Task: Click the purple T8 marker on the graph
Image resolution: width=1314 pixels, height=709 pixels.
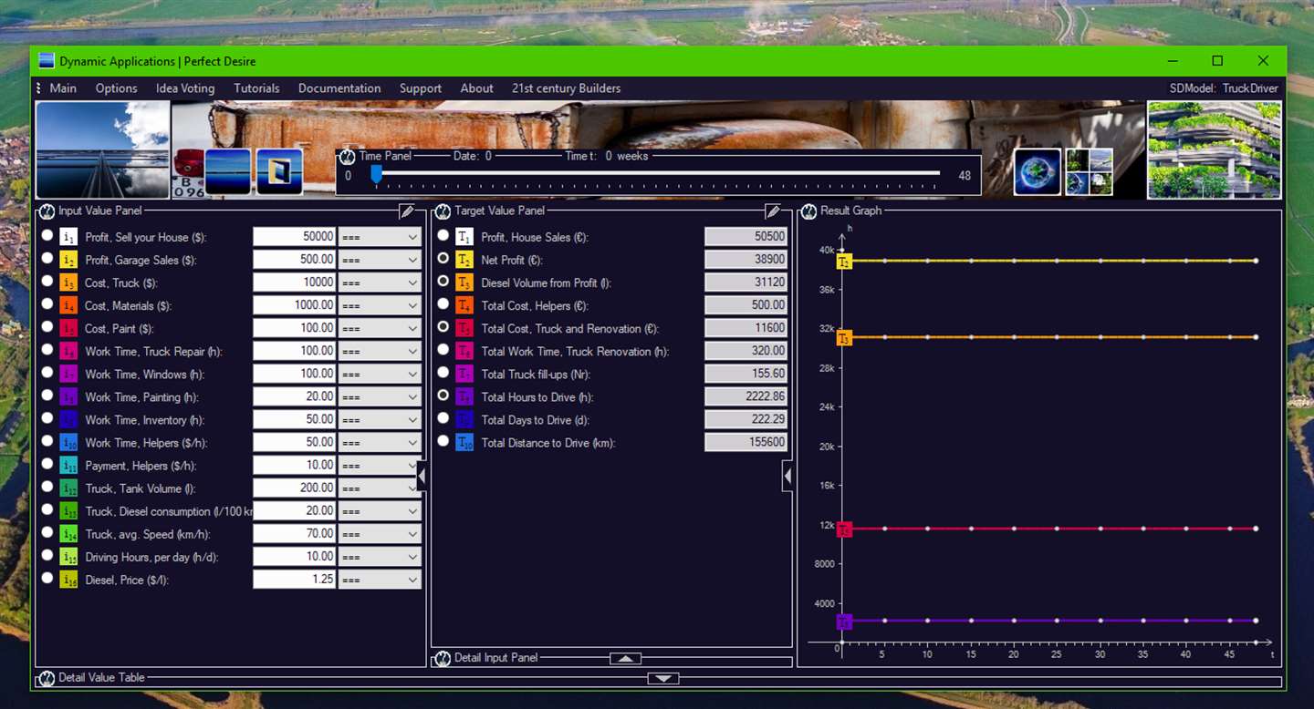Action: [844, 622]
